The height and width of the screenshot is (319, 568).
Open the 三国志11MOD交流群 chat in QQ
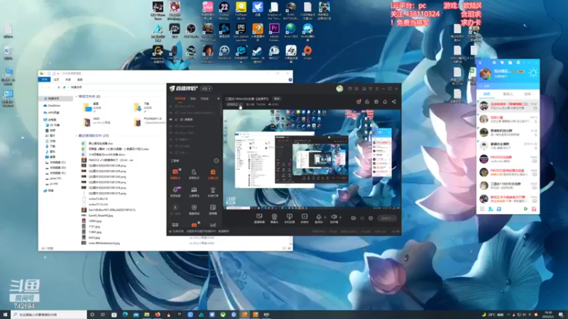tap(508, 186)
